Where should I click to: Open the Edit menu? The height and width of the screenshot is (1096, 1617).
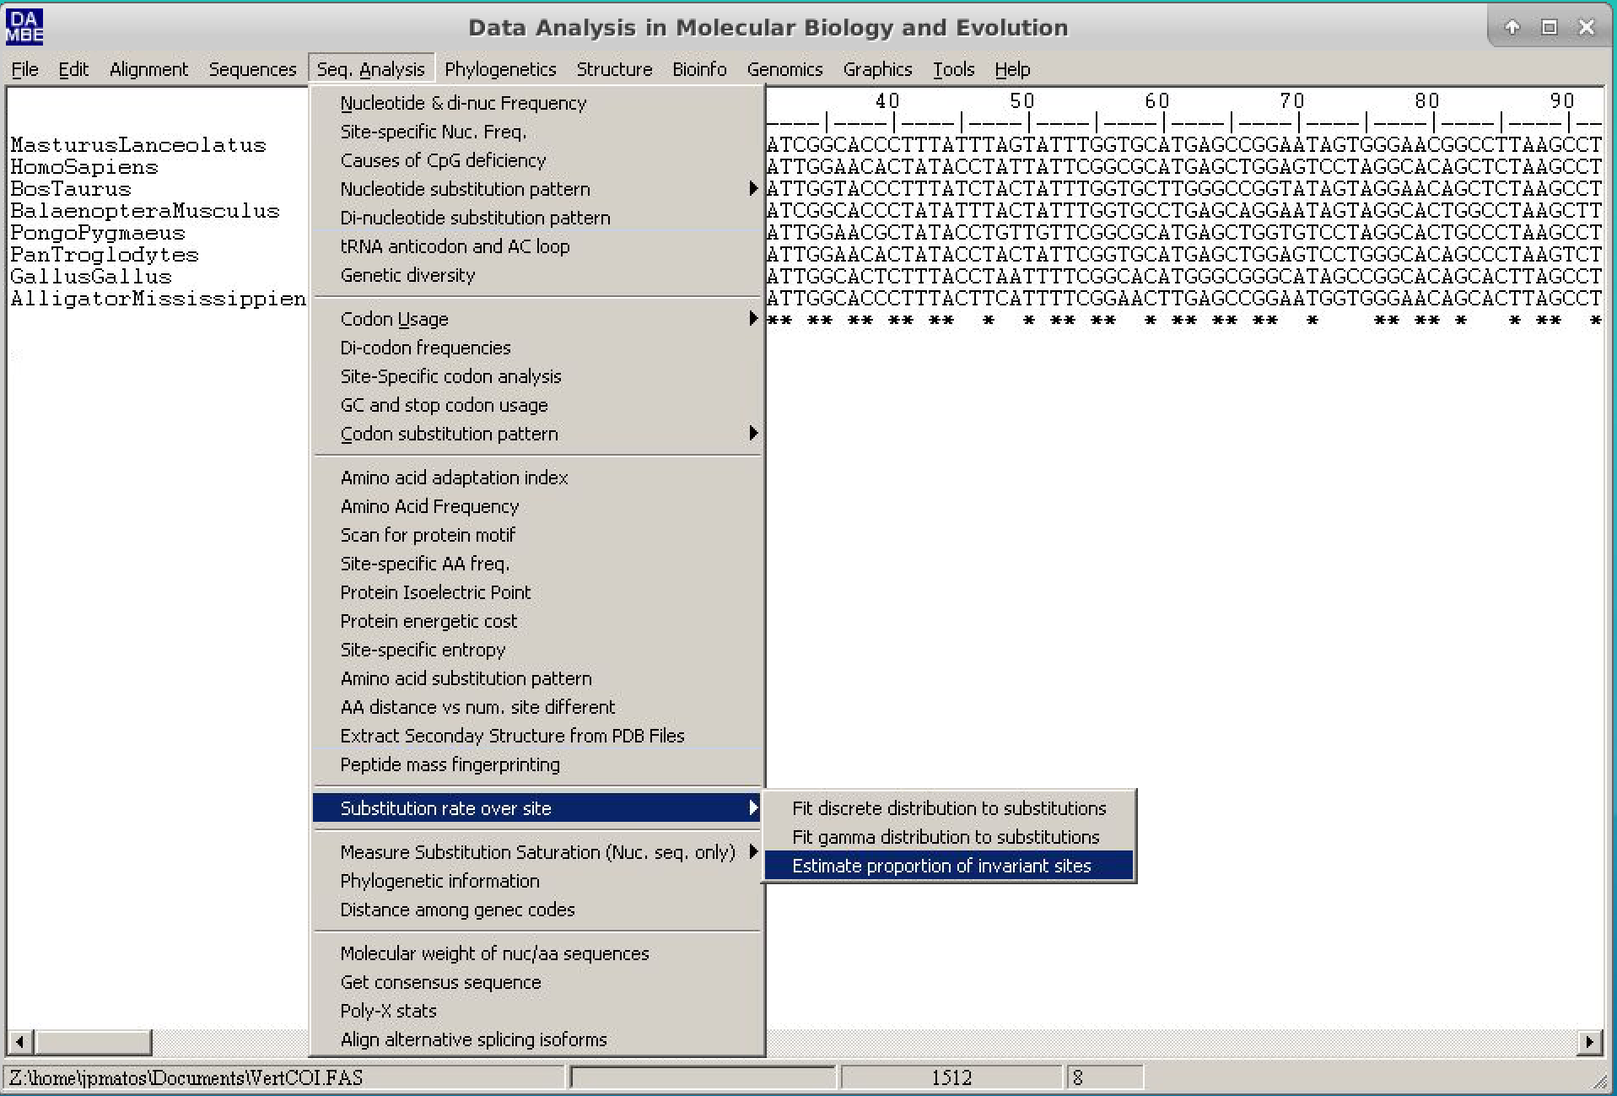(73, 69)
